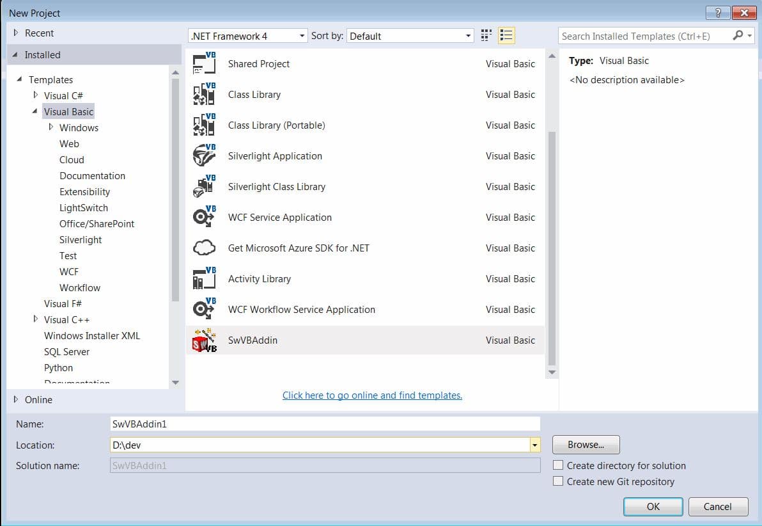Select the Office/SharePoint category
Screen dimensions: 762x526
pyautogui.click(x=97, y=224)
